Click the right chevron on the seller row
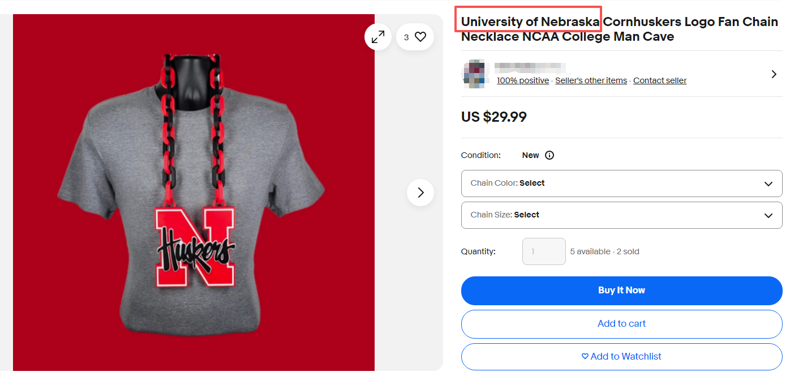Image resolution: width=790 pixels, height=380 pixels. [774, 74]
